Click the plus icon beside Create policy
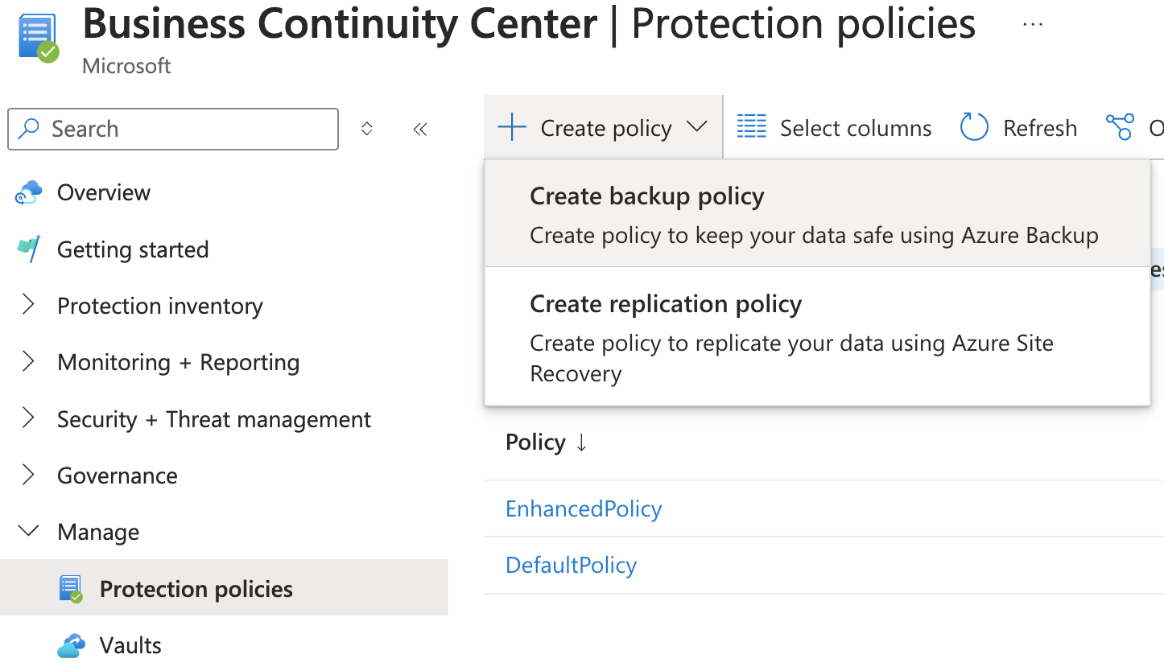The height and width of the screenshot is (671, 1164). click(512, 128)
